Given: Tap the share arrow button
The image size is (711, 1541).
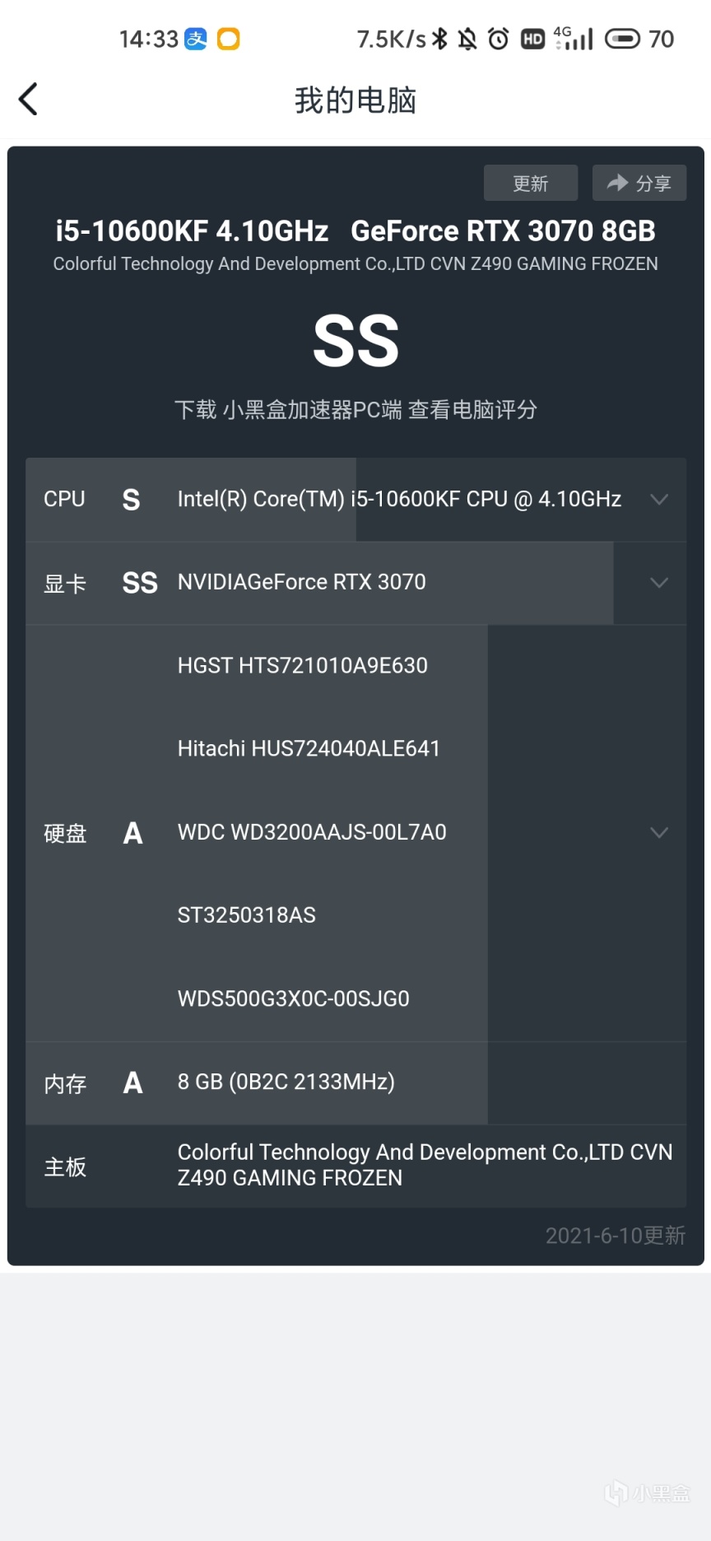Looking at the screenshot, I should pyautogui.click(x=639, y=183).
